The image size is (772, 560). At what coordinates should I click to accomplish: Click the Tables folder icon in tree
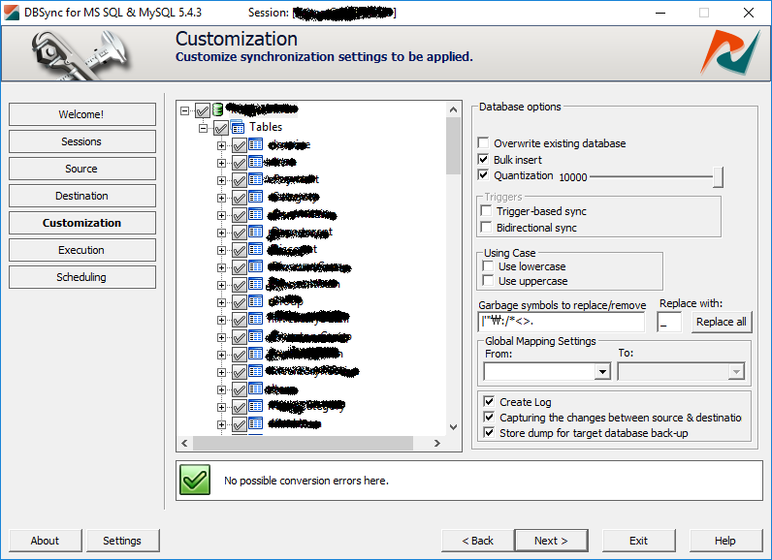coord(238,127)
